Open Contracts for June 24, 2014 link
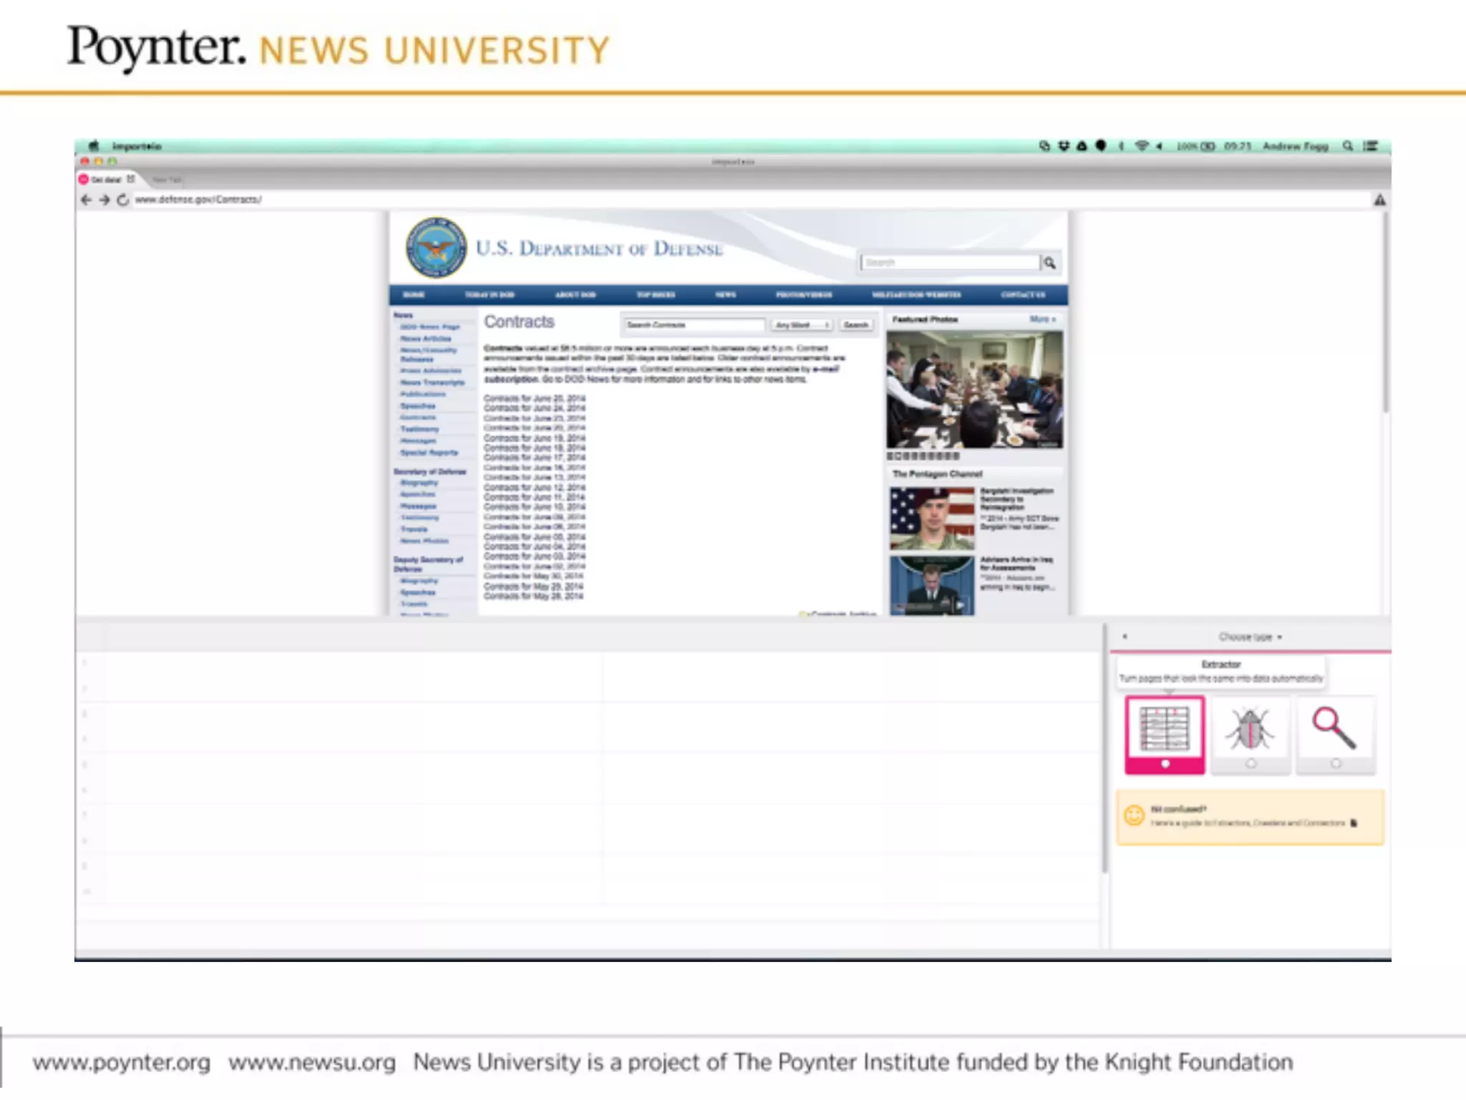 pyautogui.click(x=534, y=408)
